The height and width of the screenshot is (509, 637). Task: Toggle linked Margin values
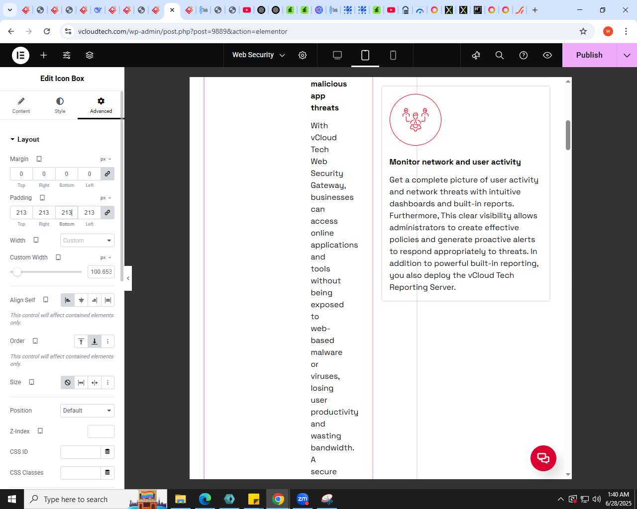pos(107,174)
